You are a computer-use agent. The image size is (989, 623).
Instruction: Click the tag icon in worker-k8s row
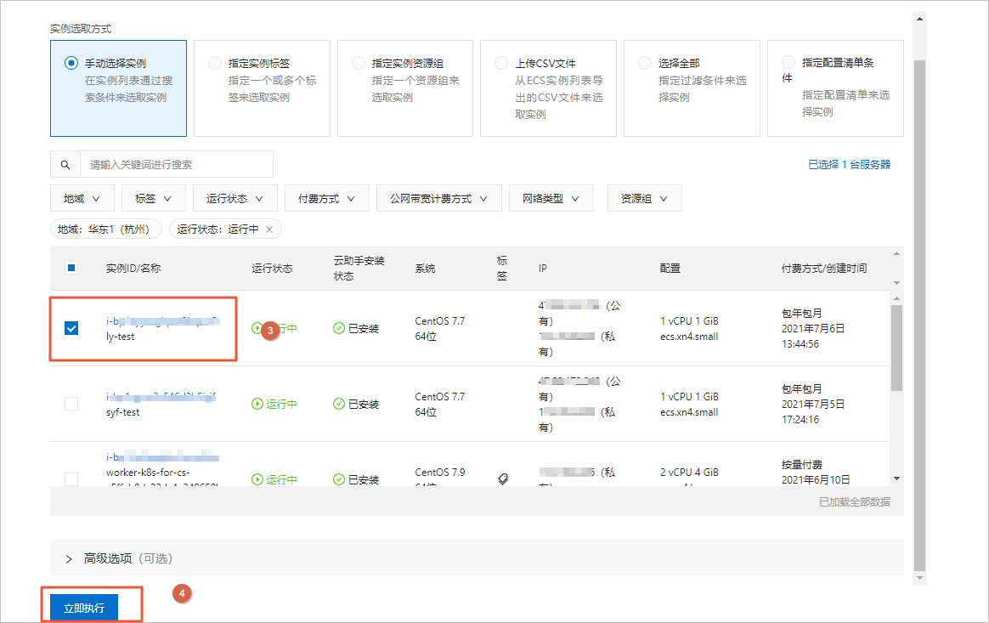(x=503, y=479)
